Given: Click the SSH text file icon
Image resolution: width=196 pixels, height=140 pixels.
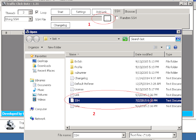Looking at the screenshot, I should [x=72, y=100].
